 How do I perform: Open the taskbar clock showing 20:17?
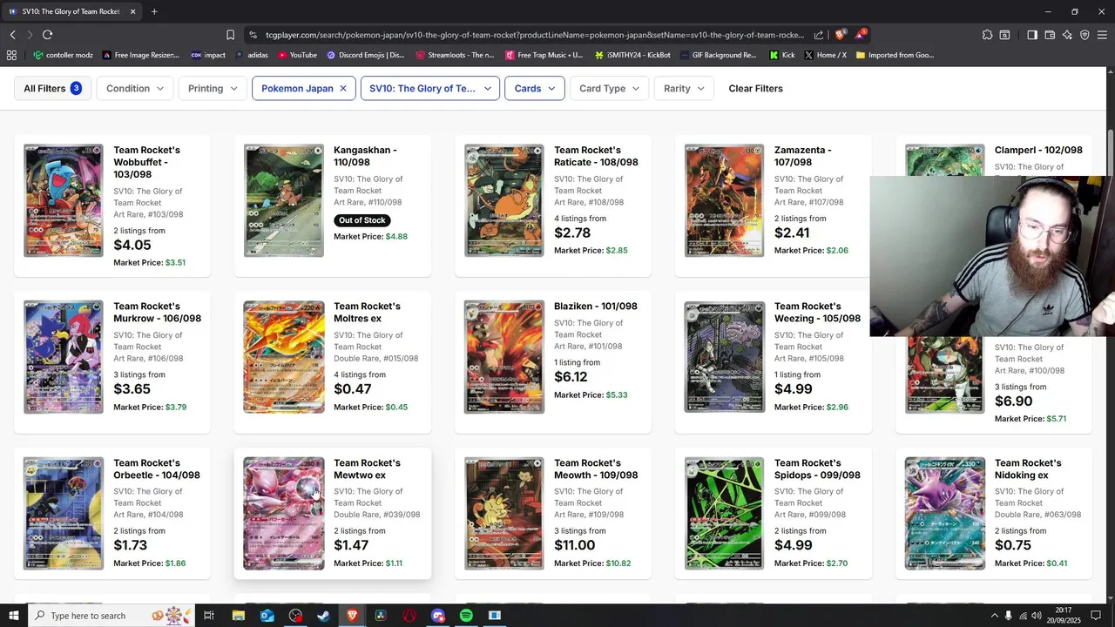[x=1063, y=616]
